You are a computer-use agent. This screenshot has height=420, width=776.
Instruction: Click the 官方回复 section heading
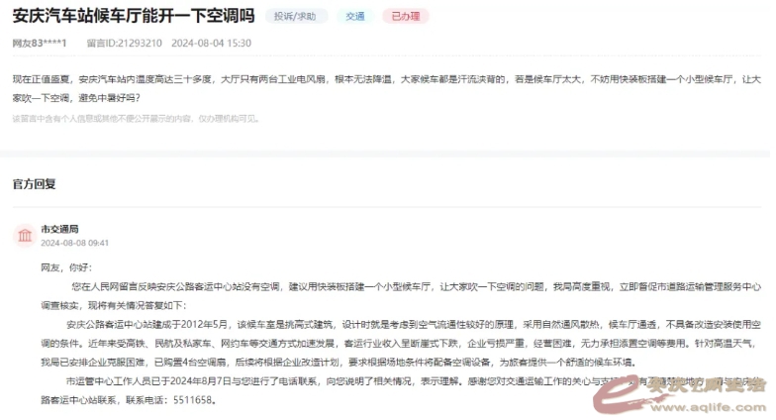point(34,184)
